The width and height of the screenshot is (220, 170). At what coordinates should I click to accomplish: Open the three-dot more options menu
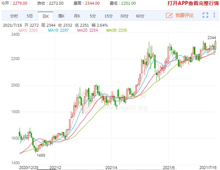point(214,16)
